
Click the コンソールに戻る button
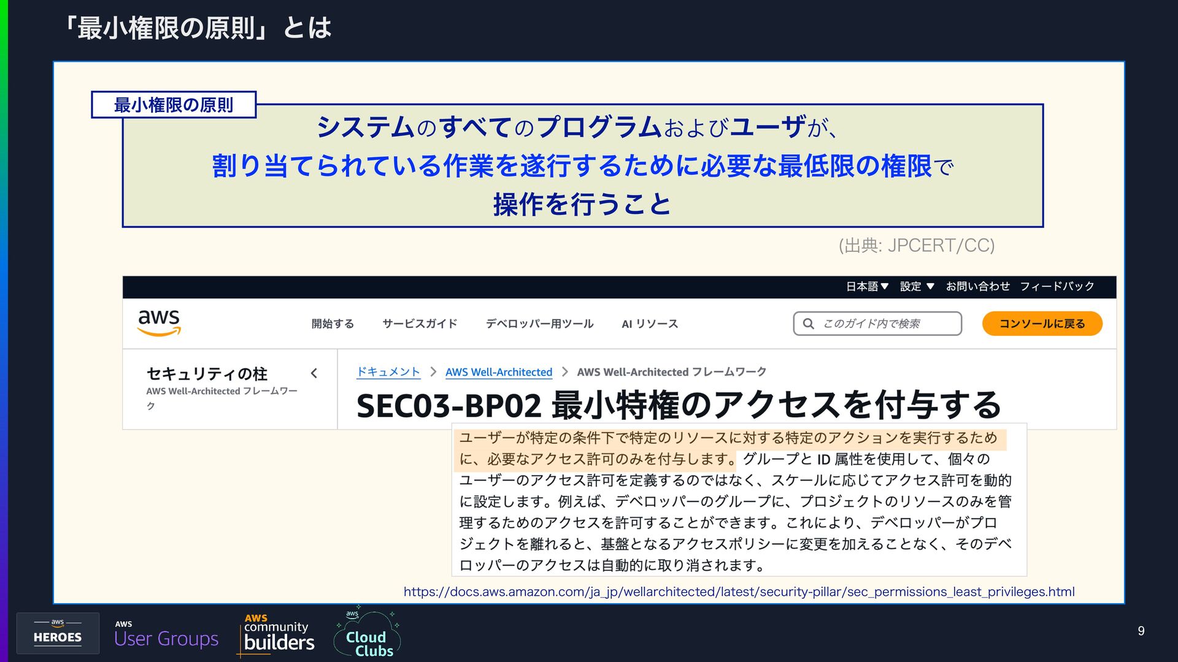point(1042,324)
